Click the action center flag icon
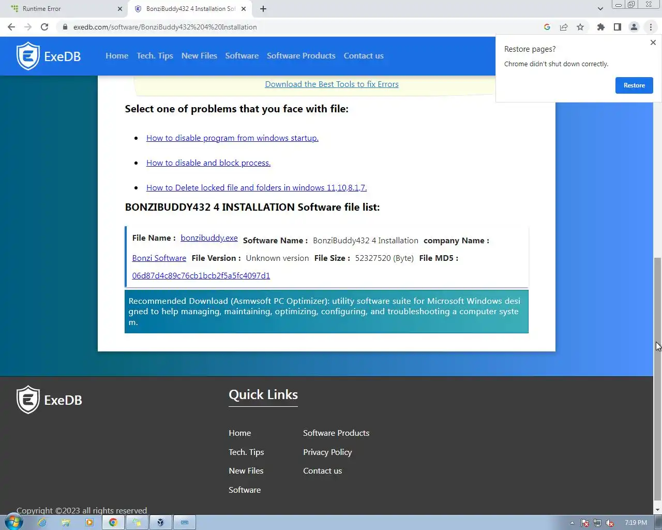 click(584, 523)
